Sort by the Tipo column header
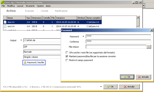 coord(28,18)
